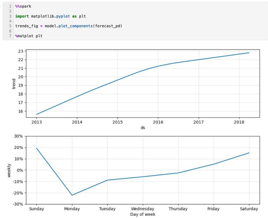The image size is (268, 218).
Task: Click the pyplot module name in the import statement
Action: coord(63,16)
